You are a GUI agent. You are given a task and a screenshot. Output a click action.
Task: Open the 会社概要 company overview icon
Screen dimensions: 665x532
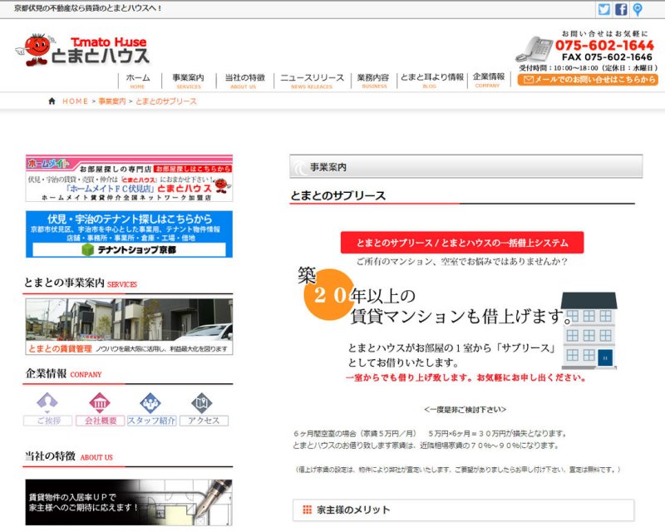[x=100, y=408]
